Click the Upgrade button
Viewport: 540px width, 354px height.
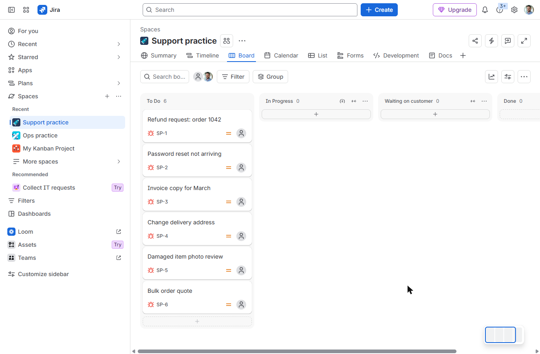point(455,10)
